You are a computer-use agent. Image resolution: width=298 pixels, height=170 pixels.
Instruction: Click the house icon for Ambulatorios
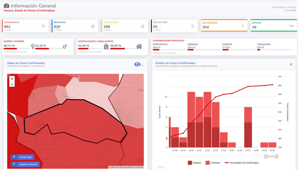[x=139, y=46]
